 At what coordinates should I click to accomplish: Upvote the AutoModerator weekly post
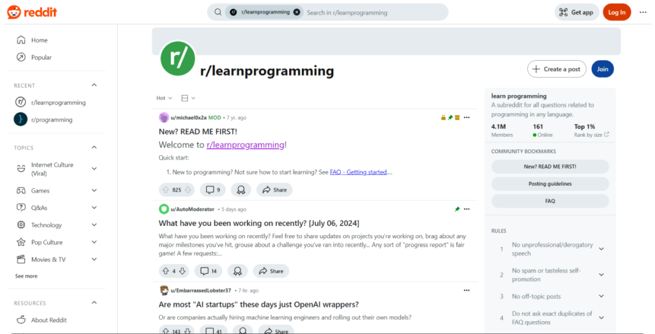166,271
